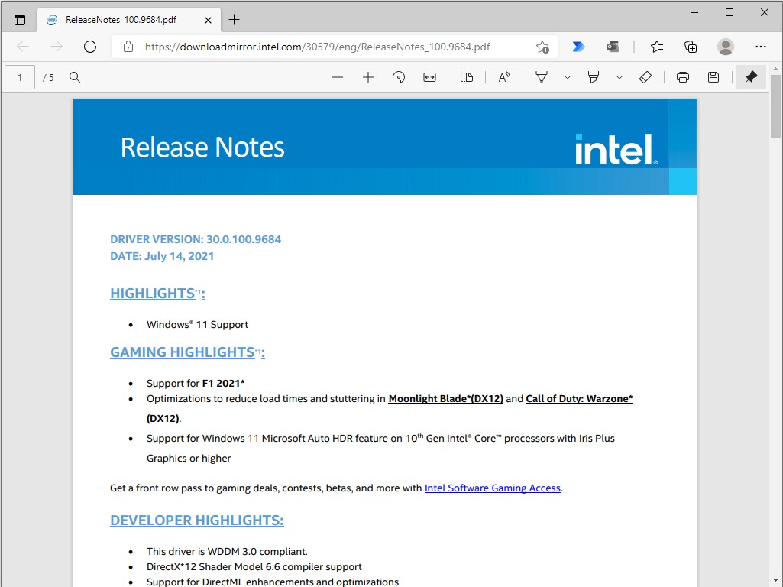
Task: Click 'DirectX*12 Shader Model 6.6' bullet text
Action: pyautogui.click(x=254, y=567)
